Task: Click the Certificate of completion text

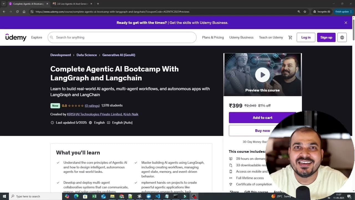Action: (254, 184)
